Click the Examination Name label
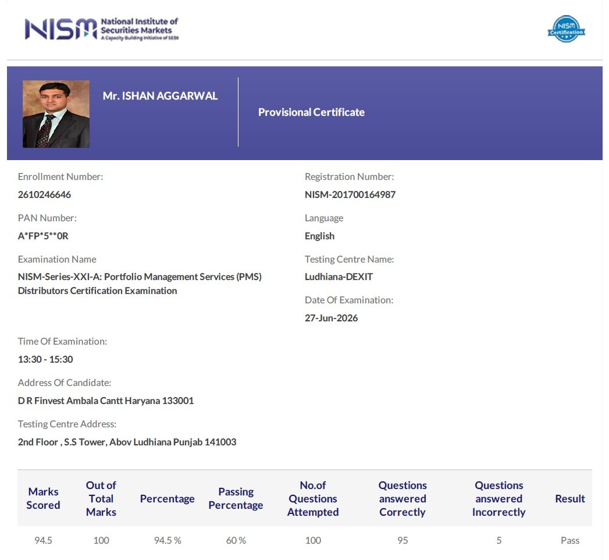 coord(57,259)
